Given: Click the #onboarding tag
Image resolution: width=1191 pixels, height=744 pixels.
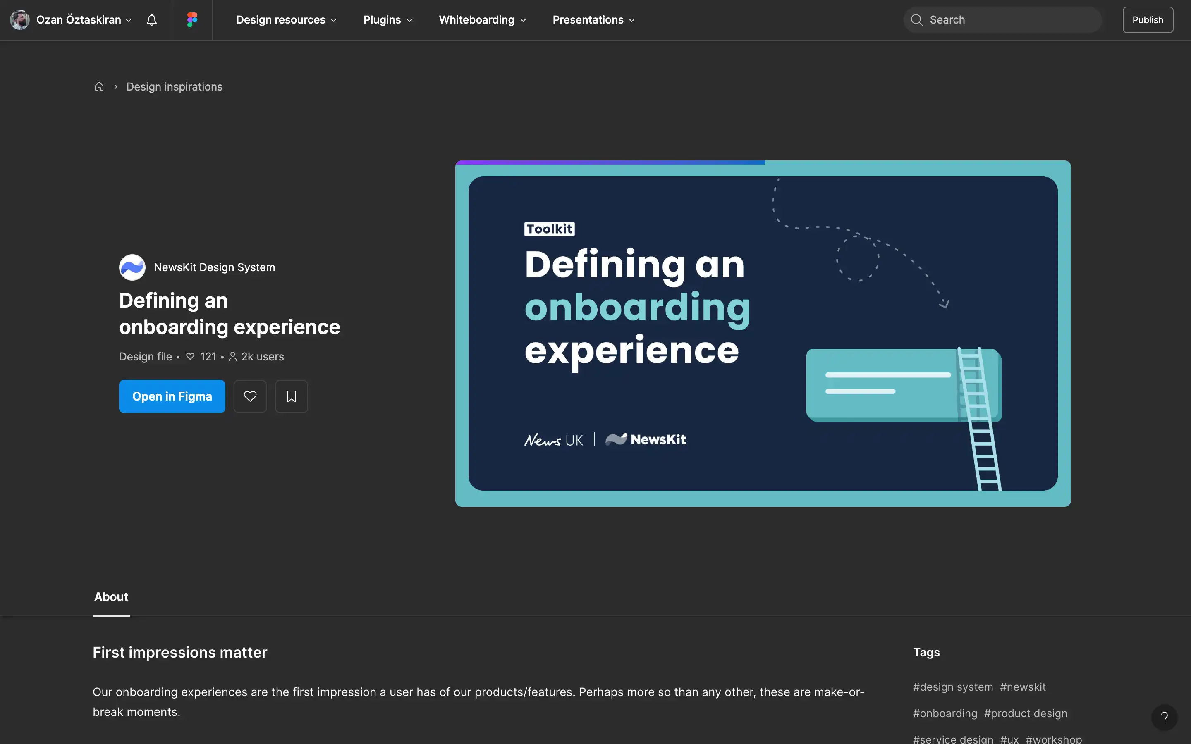Looking at the screenshot, I should [945, 713].
